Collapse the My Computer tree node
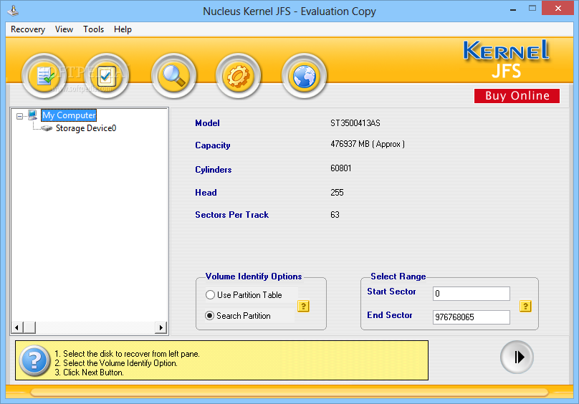The width and height of the screenshot is (579, 404). pos(19,116)
